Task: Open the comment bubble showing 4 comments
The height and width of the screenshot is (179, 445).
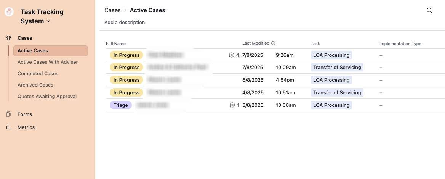Action: click(x=232, y=55)
